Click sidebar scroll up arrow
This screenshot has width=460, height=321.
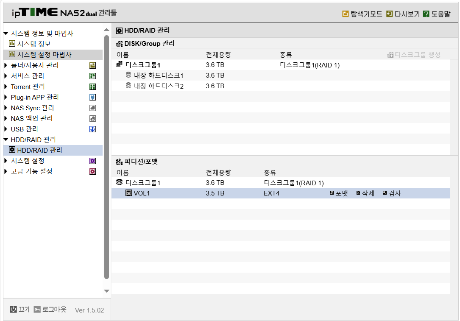click(x=106, y=30)
